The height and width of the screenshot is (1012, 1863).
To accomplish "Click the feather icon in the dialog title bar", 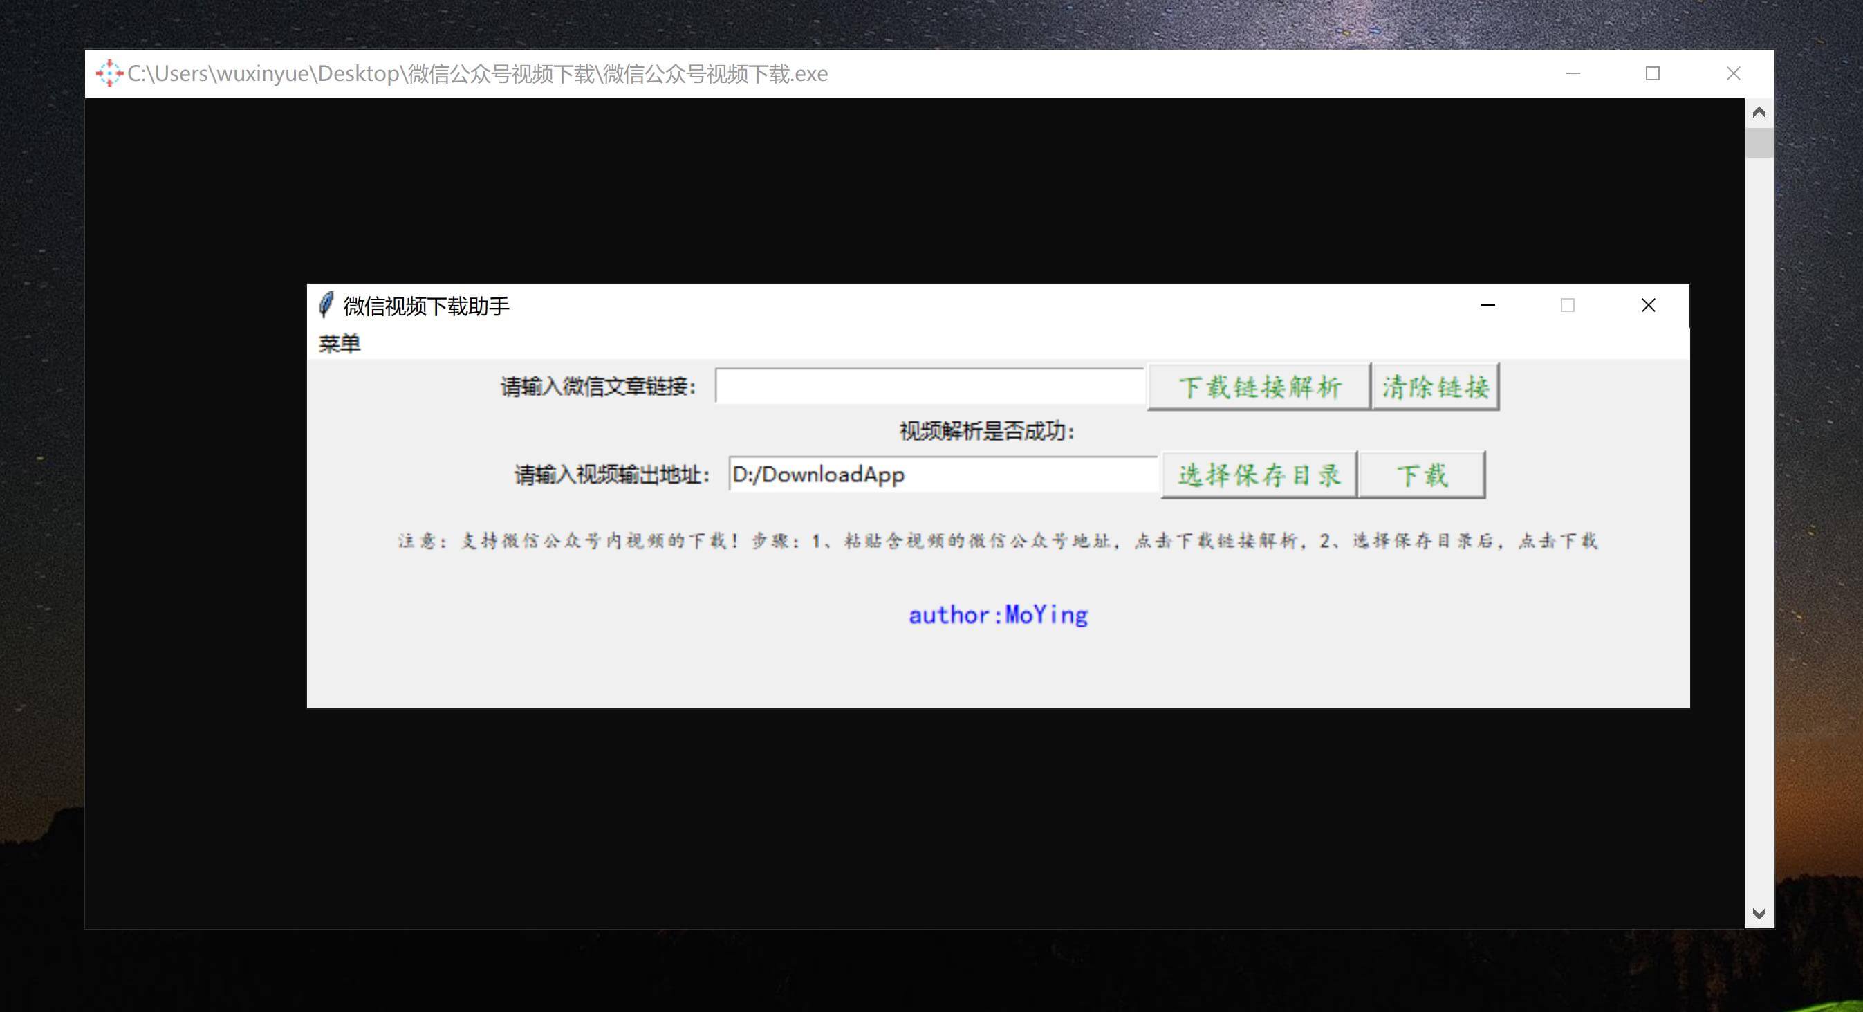I will click(x=326, y=305).
